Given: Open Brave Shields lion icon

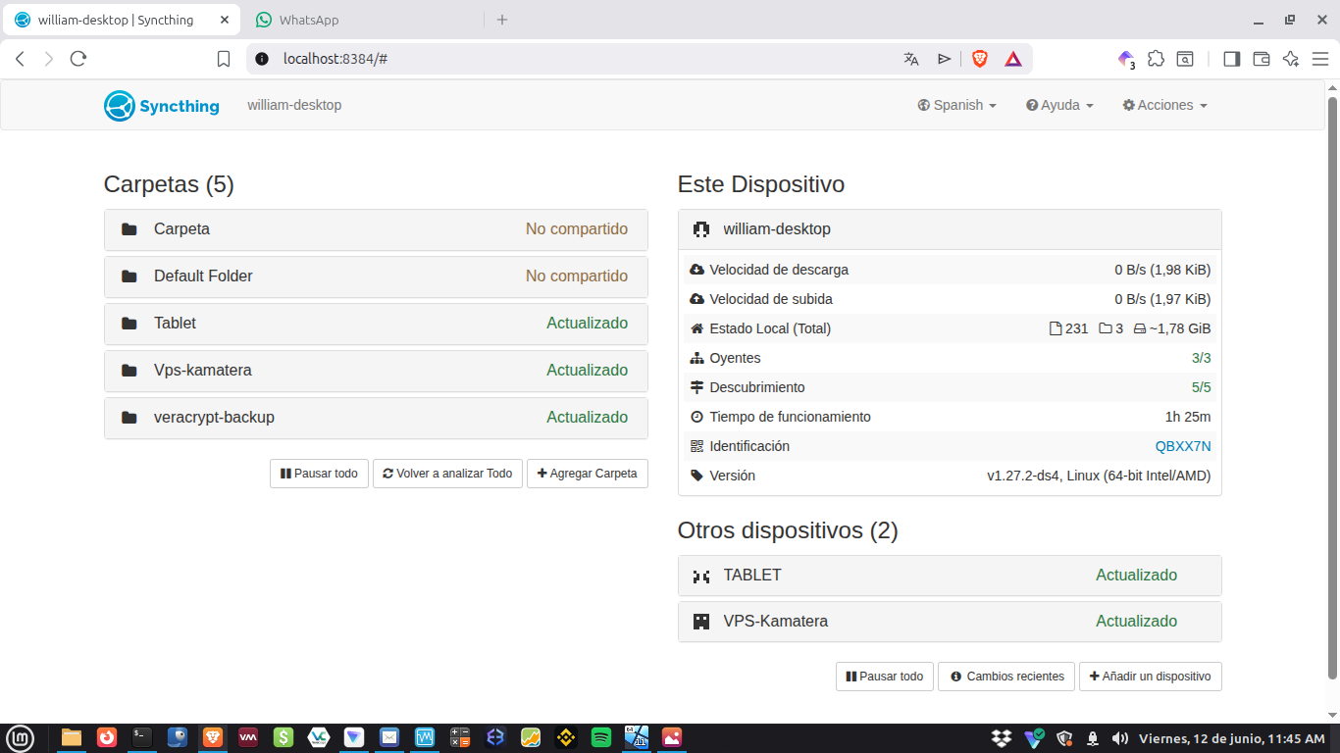Looking at the screenshot, I should (979, 59).
